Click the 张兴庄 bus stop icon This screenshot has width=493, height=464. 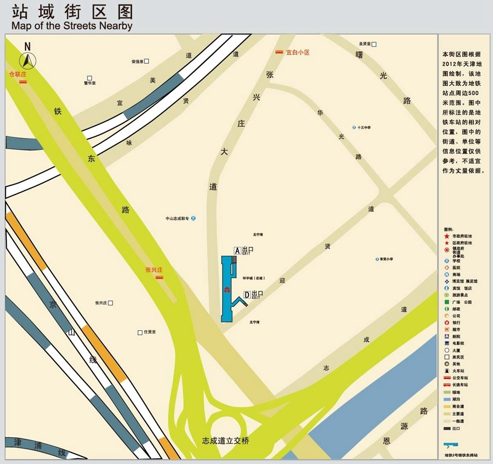[159, 277]
